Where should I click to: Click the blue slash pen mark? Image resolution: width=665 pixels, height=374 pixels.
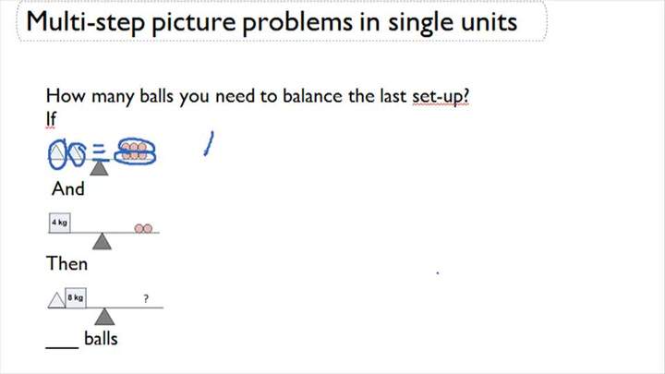[x=209, y=144]
